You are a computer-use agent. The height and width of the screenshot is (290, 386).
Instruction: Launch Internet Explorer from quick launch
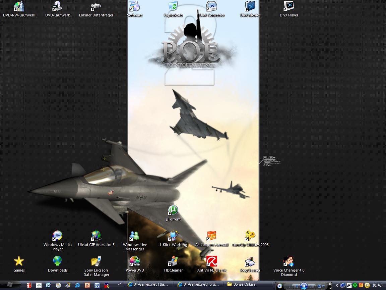77,285
